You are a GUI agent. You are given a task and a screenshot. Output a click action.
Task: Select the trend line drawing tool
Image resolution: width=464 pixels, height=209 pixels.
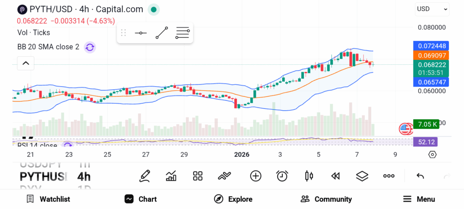click(x=162, y=33)
